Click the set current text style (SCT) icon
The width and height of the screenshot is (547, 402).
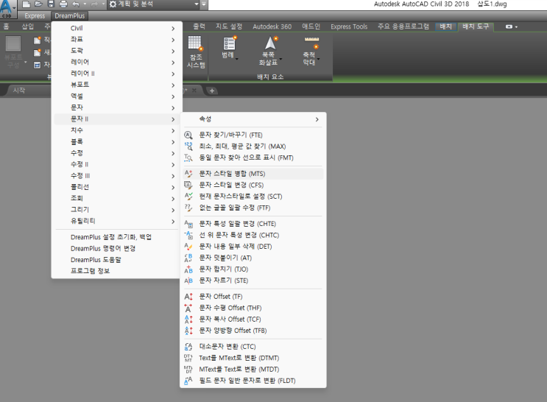click(188, 197)
